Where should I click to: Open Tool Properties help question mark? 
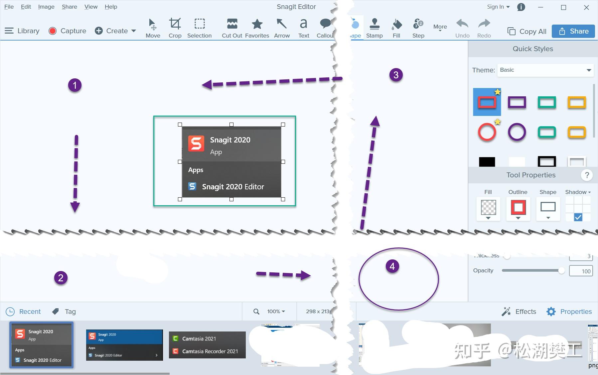(587, 175)
